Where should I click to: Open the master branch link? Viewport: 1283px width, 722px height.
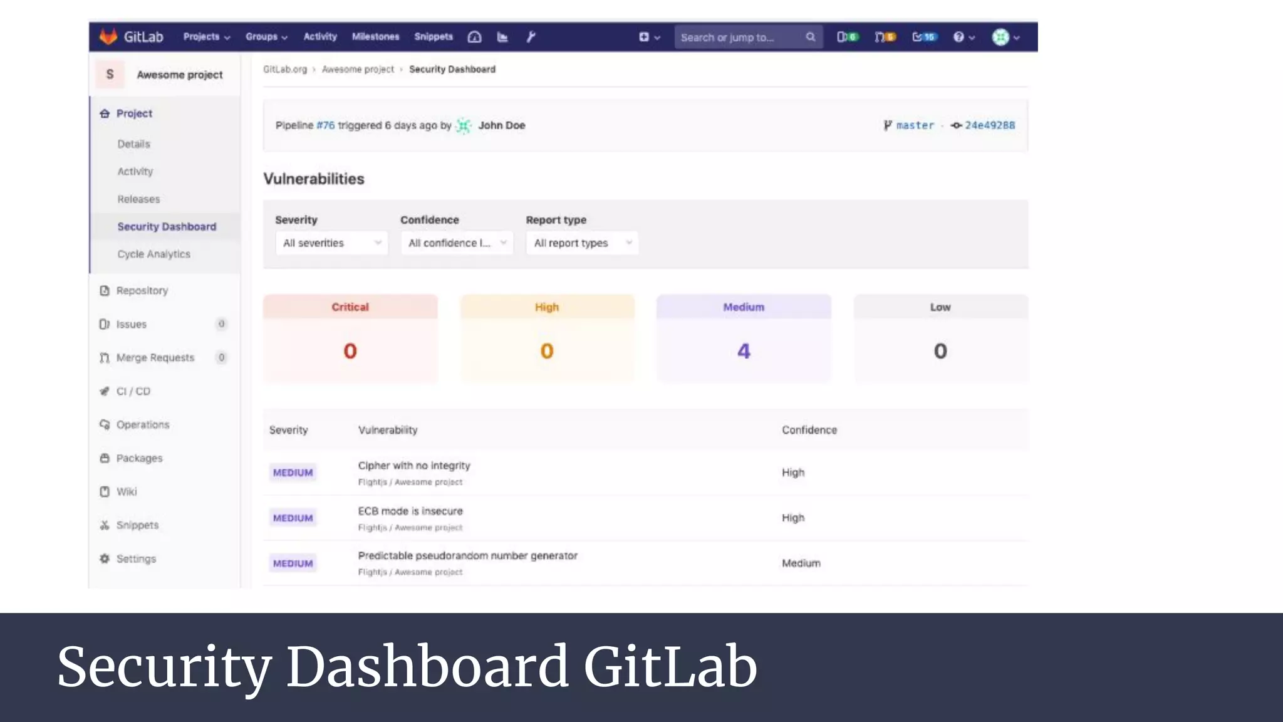click(x=915, y=125)
